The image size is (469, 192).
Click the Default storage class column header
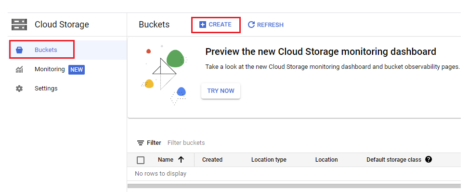393,160
